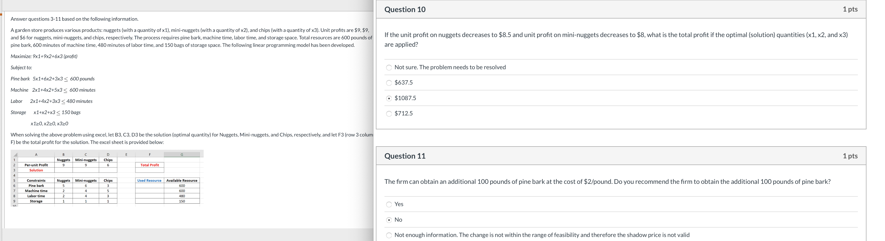Click available resource value 480

[x=182, y=196]
